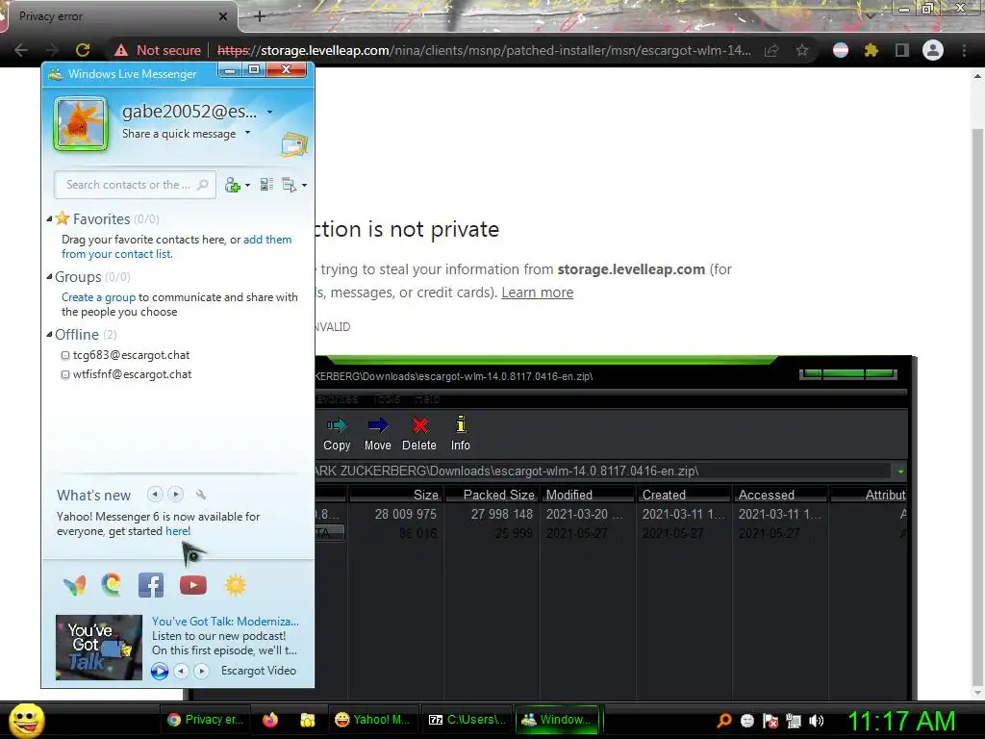Play the Escargot Video podcast
Image resolution: width=985 pixels, height=739 pixels.
160,671
